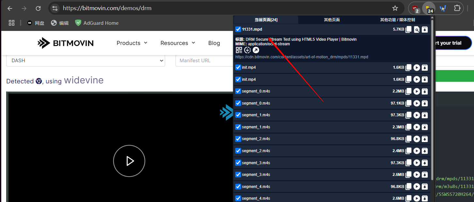
Task: Focus the Manifest URL field
Action: (205, 61)
